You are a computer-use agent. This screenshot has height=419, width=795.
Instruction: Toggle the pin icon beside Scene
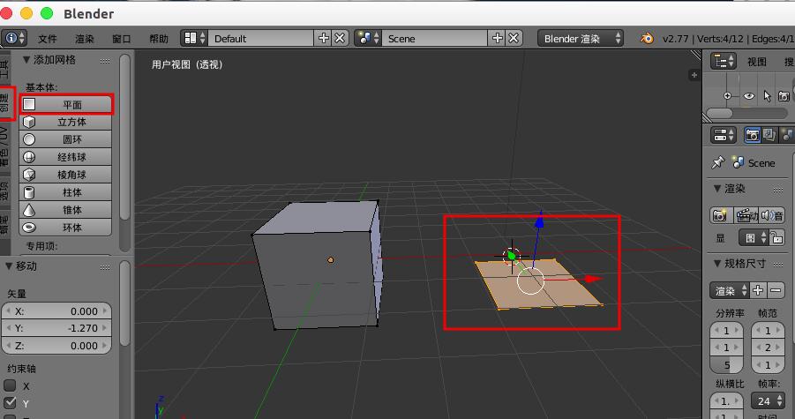[717, 162]
